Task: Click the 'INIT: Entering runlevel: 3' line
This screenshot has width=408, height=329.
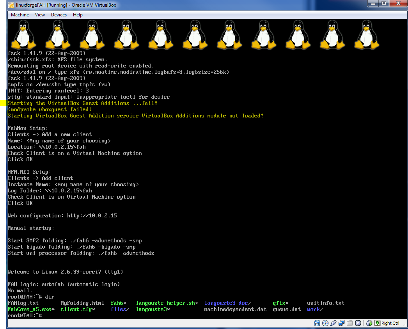Action: [x=48, y=91]
